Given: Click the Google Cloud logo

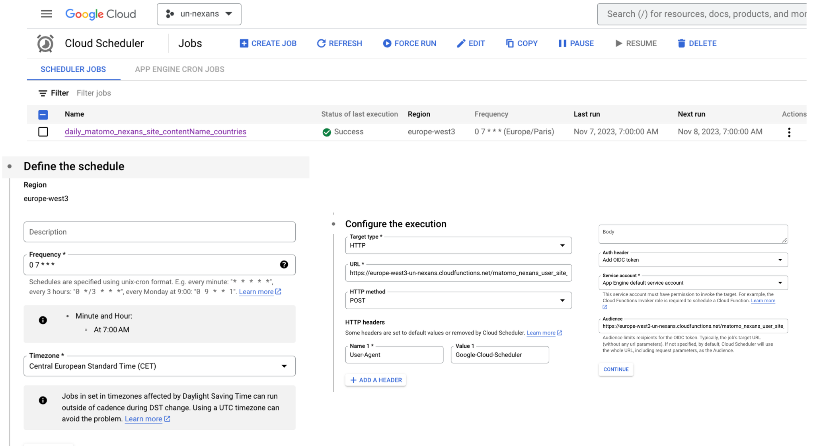Looking at the screenshot, I should click(x=101, y=14).
